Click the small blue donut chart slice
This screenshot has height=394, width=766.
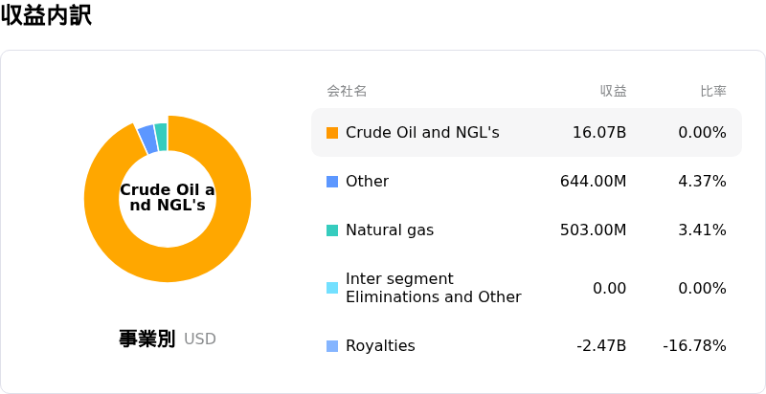pyautogui.click(x=147, y=139)
